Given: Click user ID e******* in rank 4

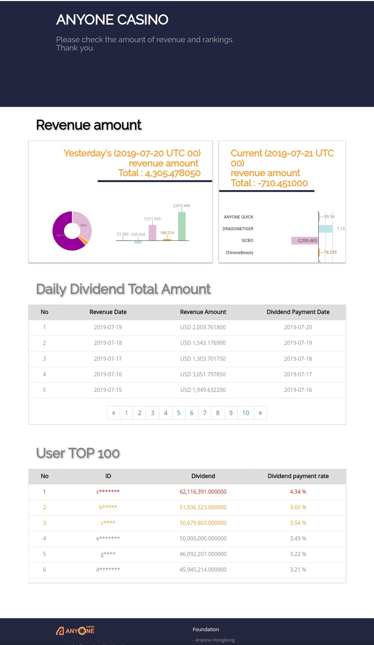Looking at the screenshot, I should pyautogui.click(x=108, y=538).
